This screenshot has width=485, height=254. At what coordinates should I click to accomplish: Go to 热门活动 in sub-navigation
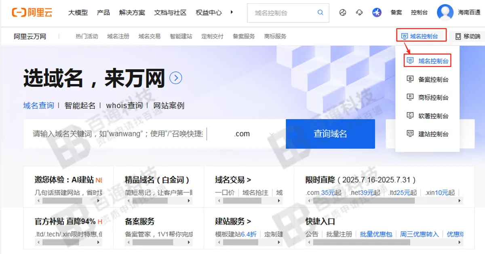(x=87, y=36)
